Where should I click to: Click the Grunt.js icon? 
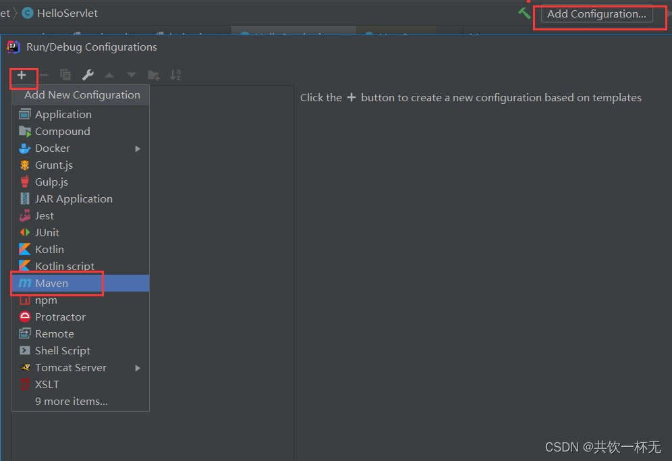click(x=25, y=165)
